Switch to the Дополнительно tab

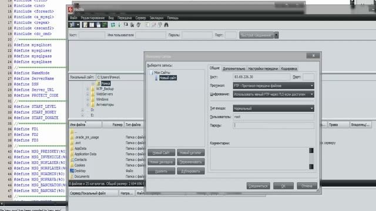234,69
